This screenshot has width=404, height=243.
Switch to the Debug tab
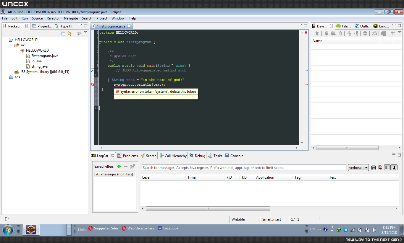pos(197,156)
